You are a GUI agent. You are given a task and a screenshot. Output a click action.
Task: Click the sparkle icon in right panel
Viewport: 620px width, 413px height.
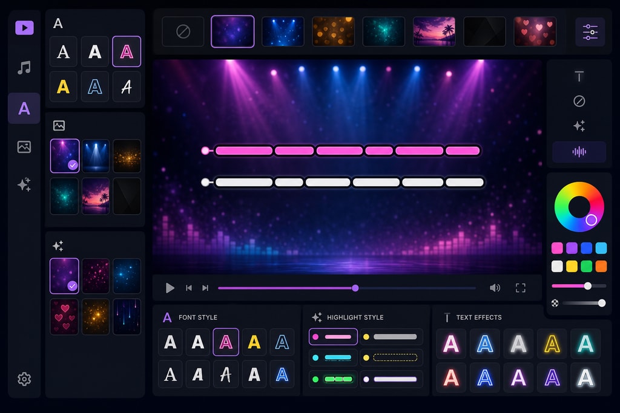579,126
